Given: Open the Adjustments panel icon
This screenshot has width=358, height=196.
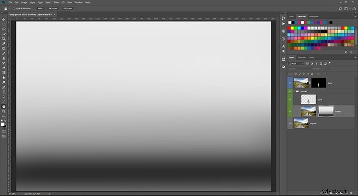Looking at the screenshot, I should [x=283, y=67].
